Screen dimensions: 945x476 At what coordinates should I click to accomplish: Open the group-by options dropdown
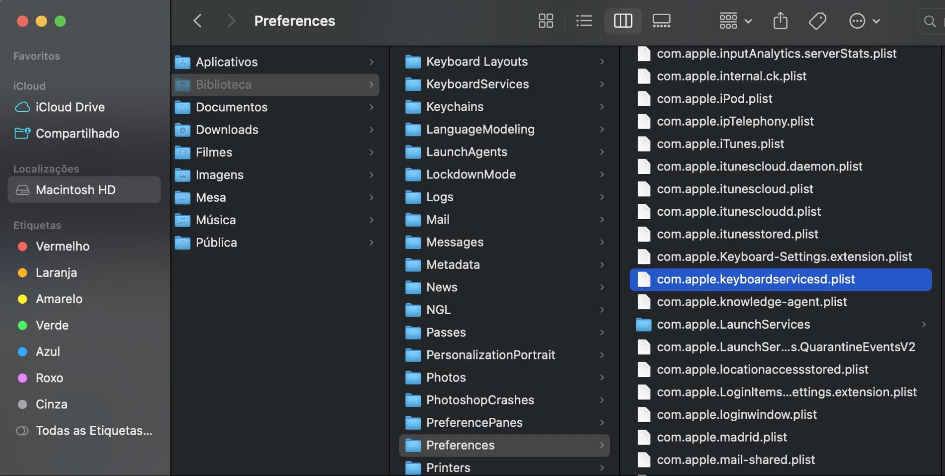coord(735,21)
